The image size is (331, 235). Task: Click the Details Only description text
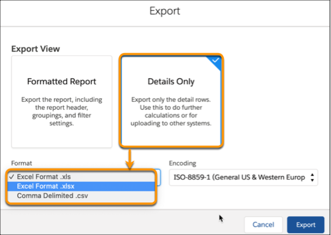pyautogui.click(x=171, y=111)
